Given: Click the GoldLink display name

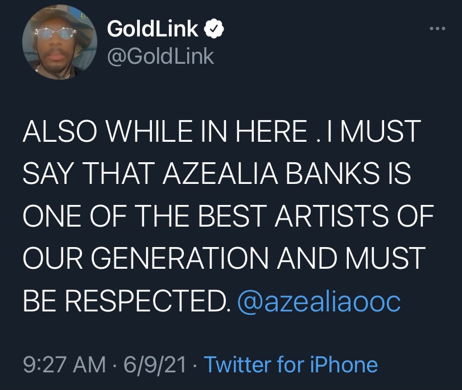Looking at the screenshot, I should [x=152, y=28].
